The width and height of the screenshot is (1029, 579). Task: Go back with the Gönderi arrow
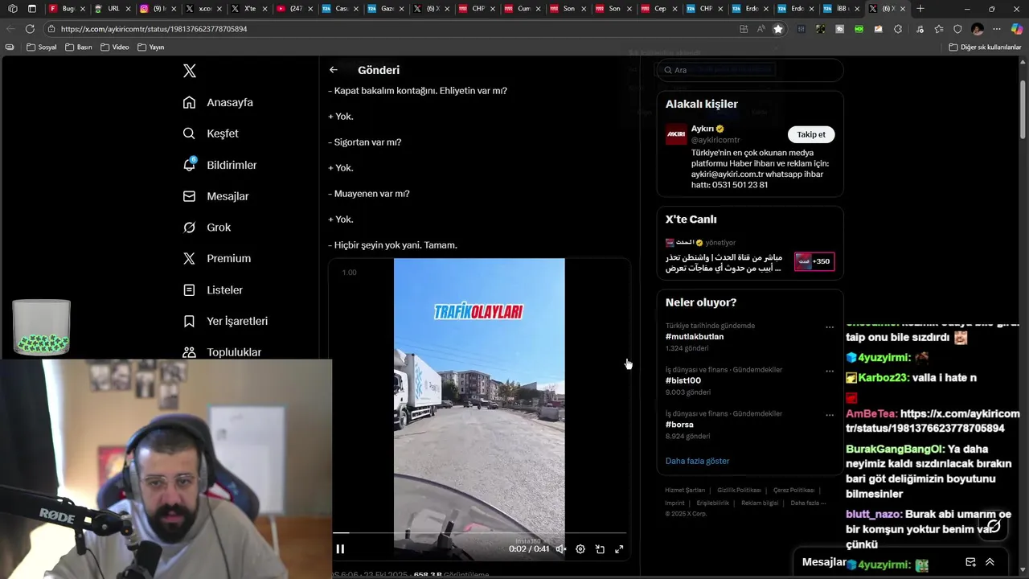pyautogui.click(x=334, y=70)
